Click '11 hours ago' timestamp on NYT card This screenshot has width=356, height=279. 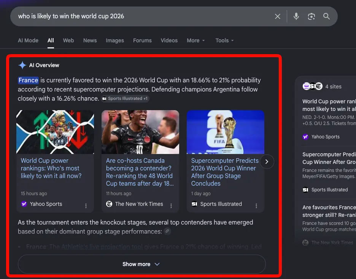[119, 194]
